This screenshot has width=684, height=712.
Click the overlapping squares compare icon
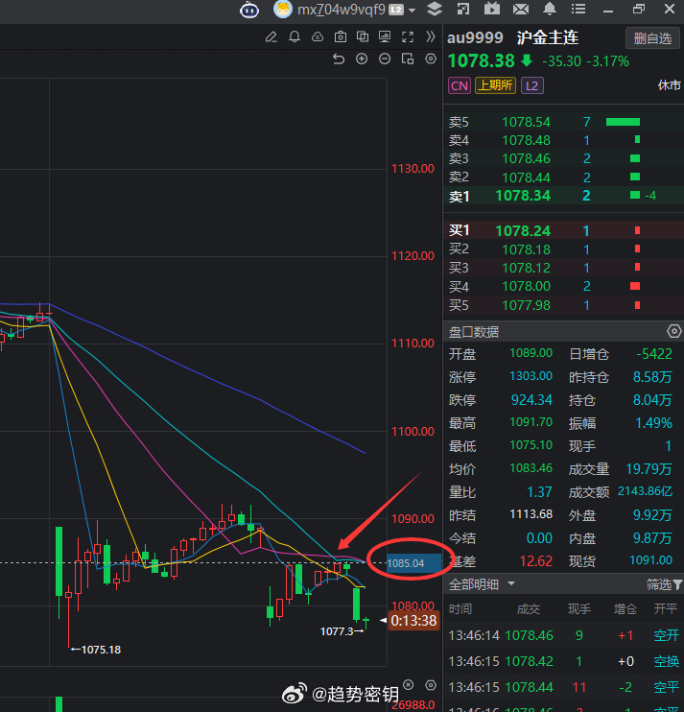363,36
